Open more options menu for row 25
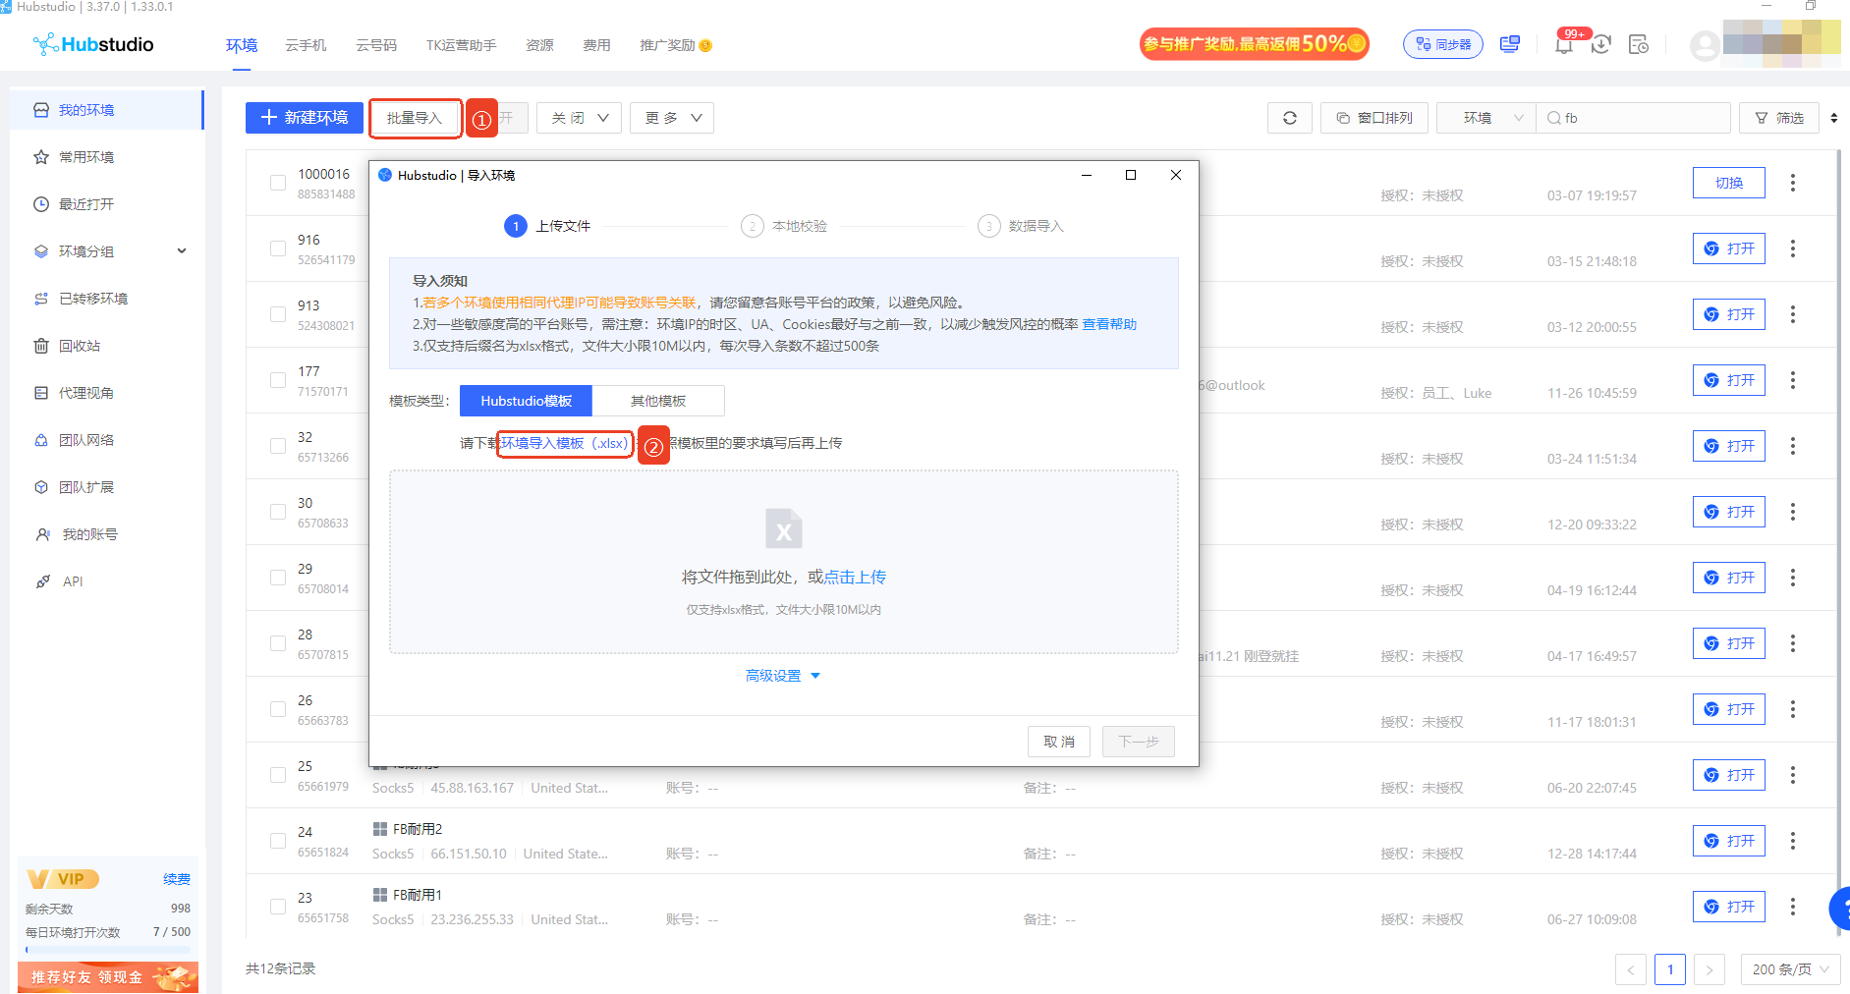 (1793, 775)
